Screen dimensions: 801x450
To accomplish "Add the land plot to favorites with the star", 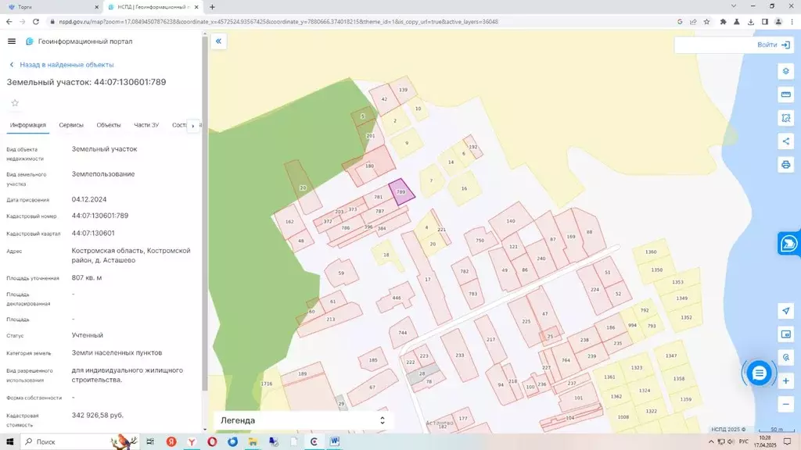I will tap(15, 103).
